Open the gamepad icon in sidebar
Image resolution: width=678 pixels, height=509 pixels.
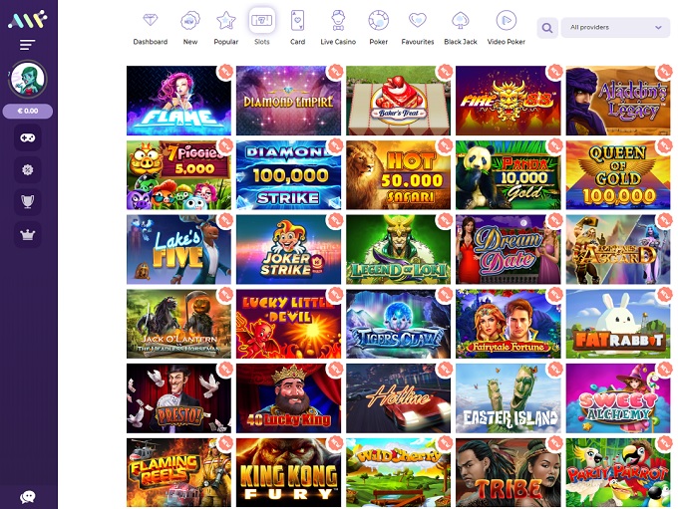[28, 137]
